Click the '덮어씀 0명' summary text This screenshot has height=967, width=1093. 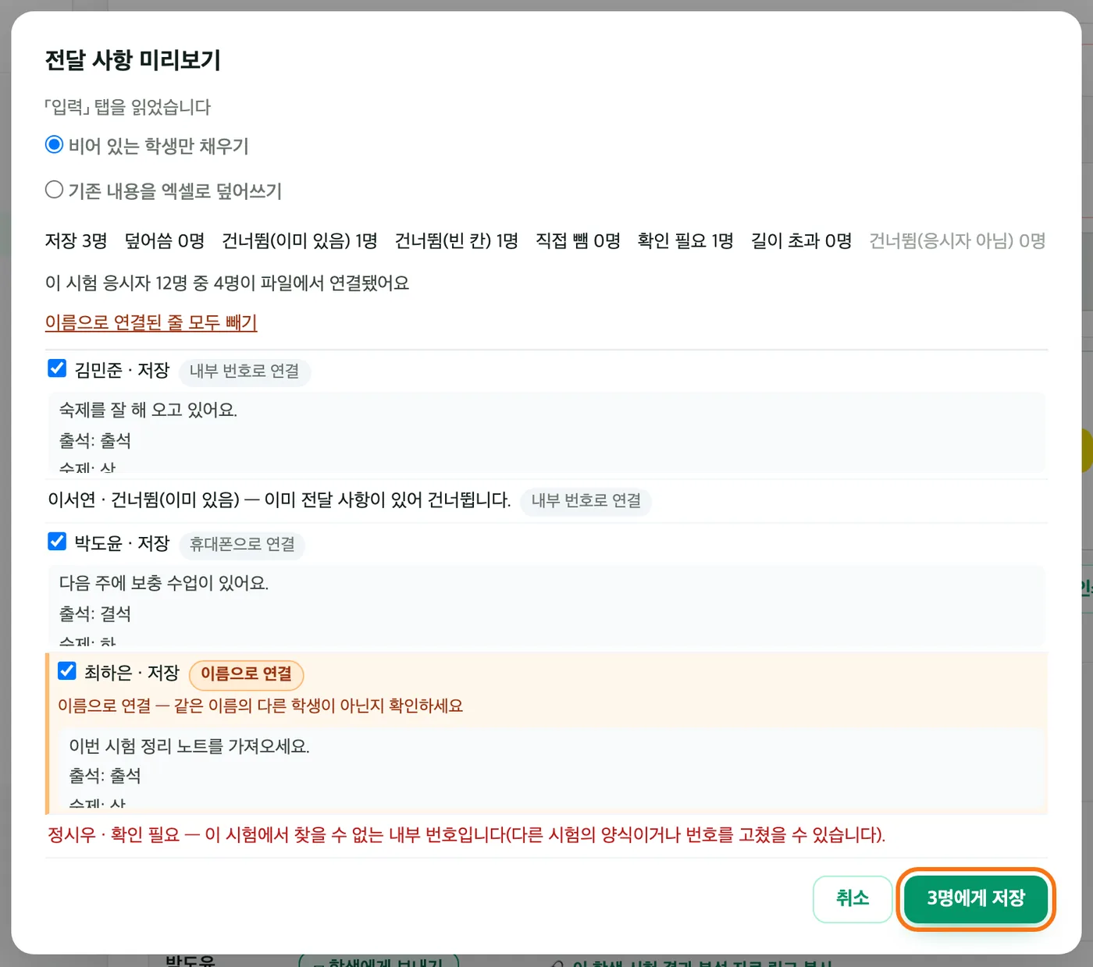[x=165, y=241]
